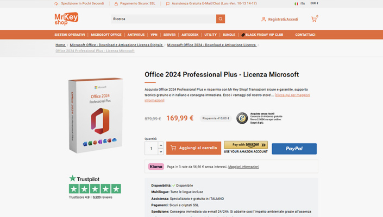
Task: Click the Mr Key Shop logo
Action: 67,19
